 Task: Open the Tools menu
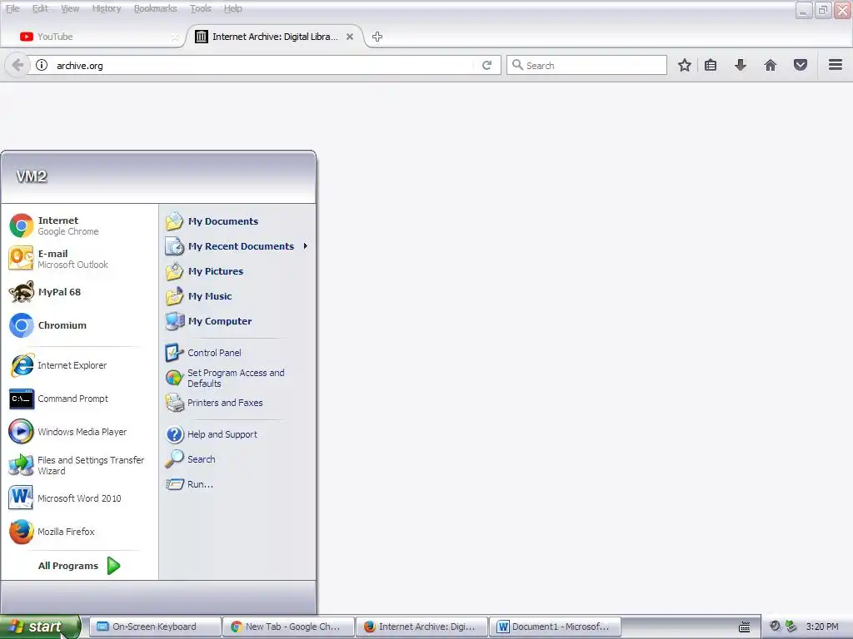click(200, 8)
